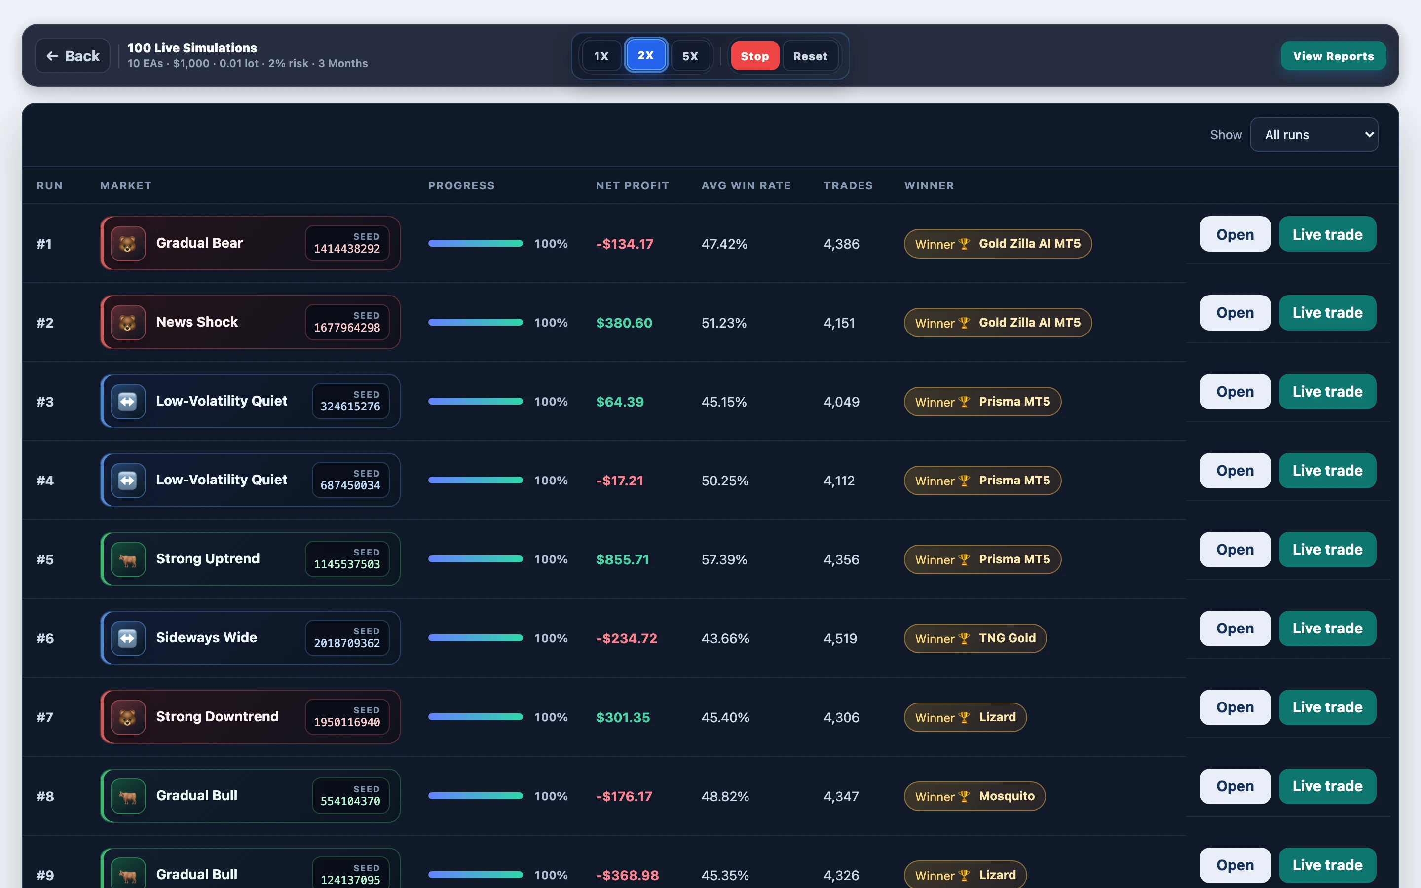Sort by the NET PROFIT column header
The image size is (1421, 888).
tap(633, 185)
